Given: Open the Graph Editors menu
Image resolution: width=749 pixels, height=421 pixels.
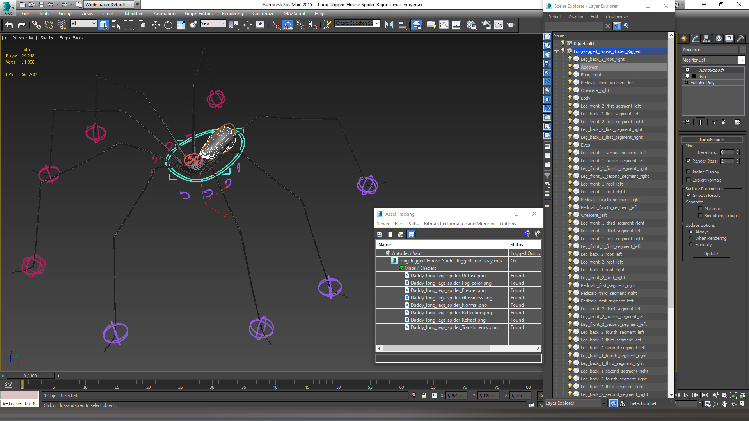Looking at the screenshot, I should [199, 14].
